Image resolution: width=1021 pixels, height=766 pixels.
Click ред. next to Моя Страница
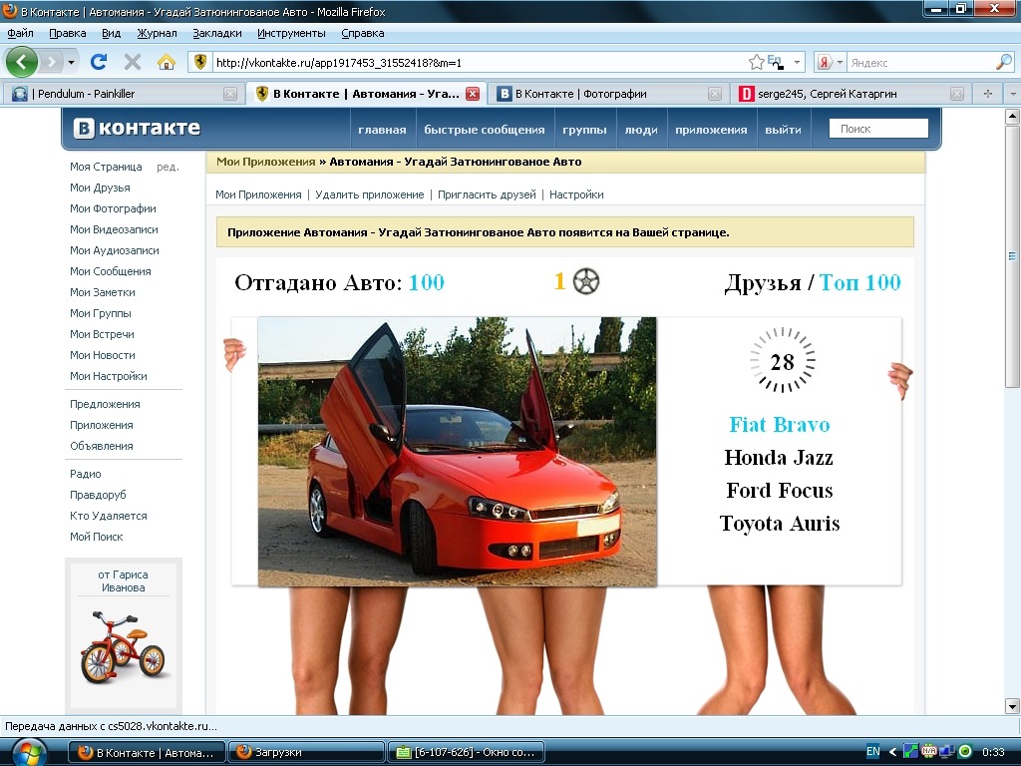[x=168, y=167]
